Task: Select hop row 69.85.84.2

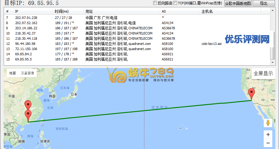Action: tap(137, 54)
